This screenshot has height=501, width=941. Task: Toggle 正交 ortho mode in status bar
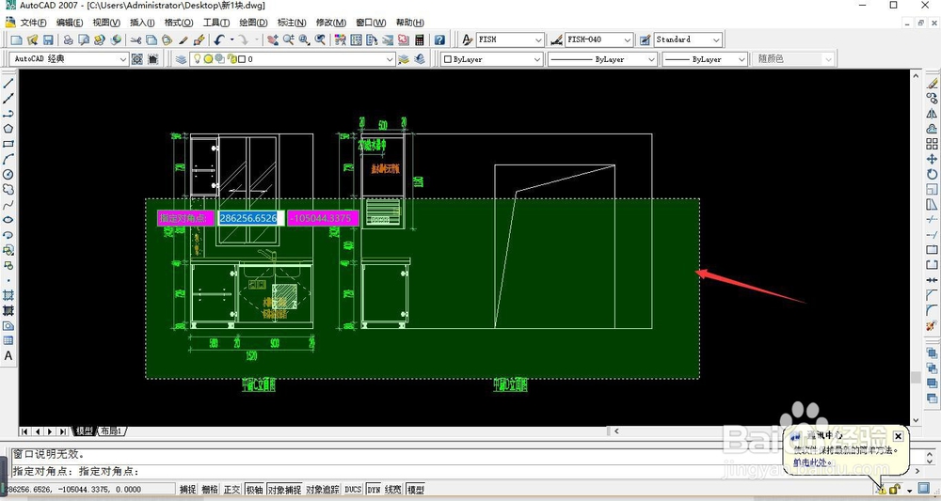(232, 489)
